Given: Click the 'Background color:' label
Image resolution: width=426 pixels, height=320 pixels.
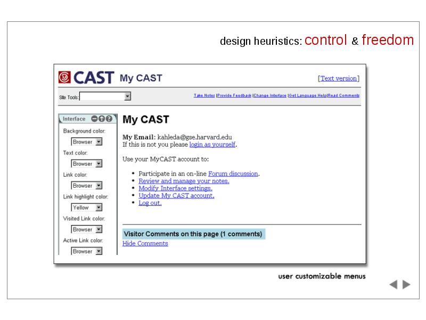Looking at the screenshot, I should [84, 131].
